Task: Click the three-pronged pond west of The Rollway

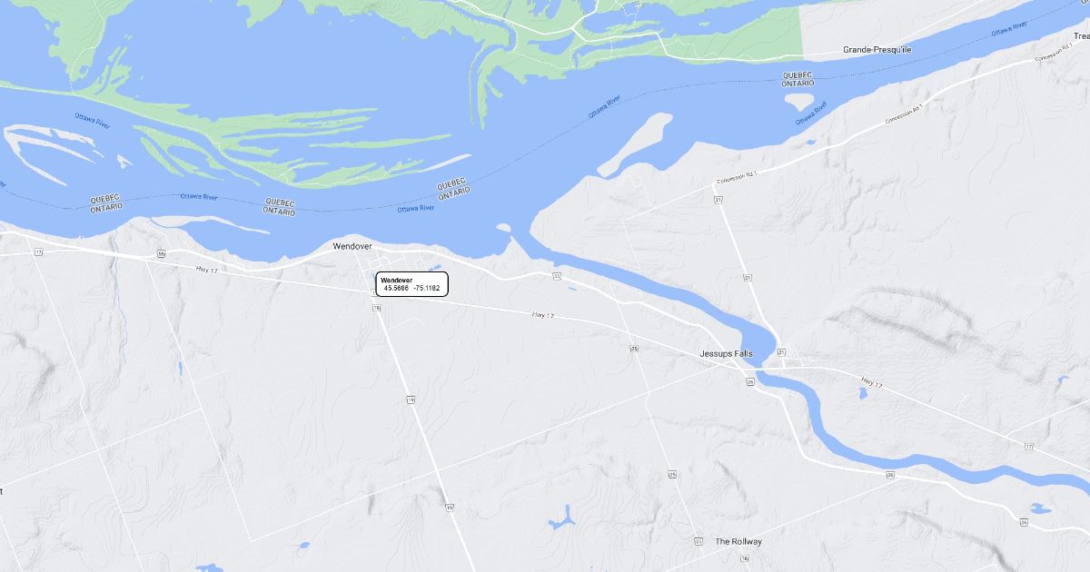Action: click(563, 518)
